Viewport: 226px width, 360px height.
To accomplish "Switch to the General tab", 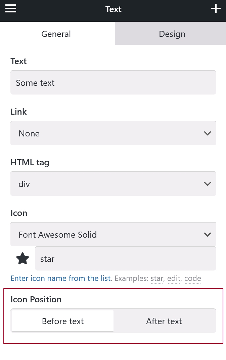I will pyautogui.click(x=56, y=34).
